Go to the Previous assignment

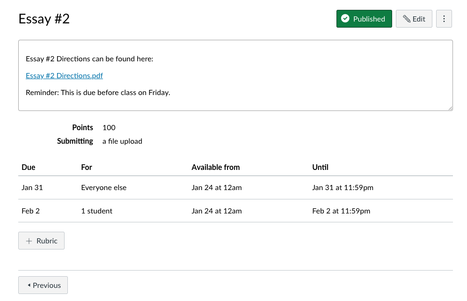(x=43, y=285)
